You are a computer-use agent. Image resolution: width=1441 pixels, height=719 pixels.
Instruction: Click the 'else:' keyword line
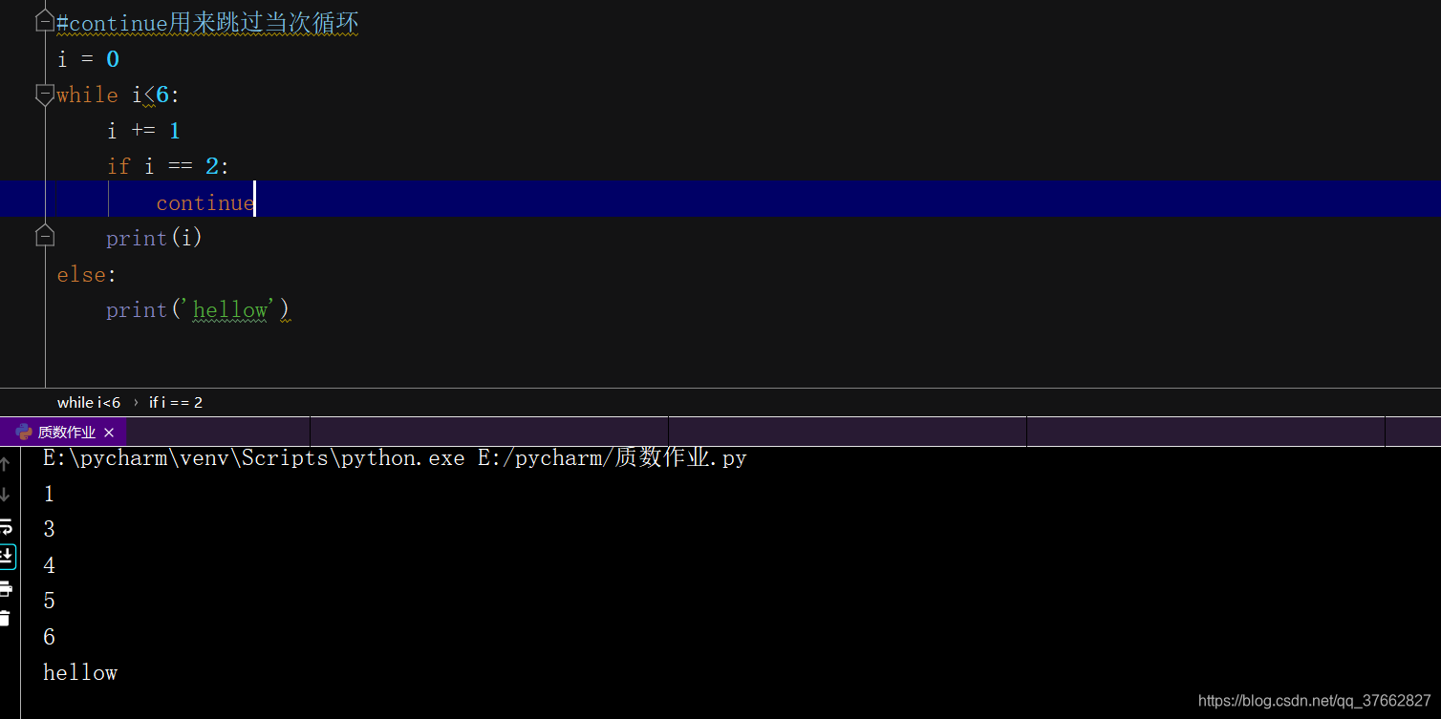click(x=86, y=274)
